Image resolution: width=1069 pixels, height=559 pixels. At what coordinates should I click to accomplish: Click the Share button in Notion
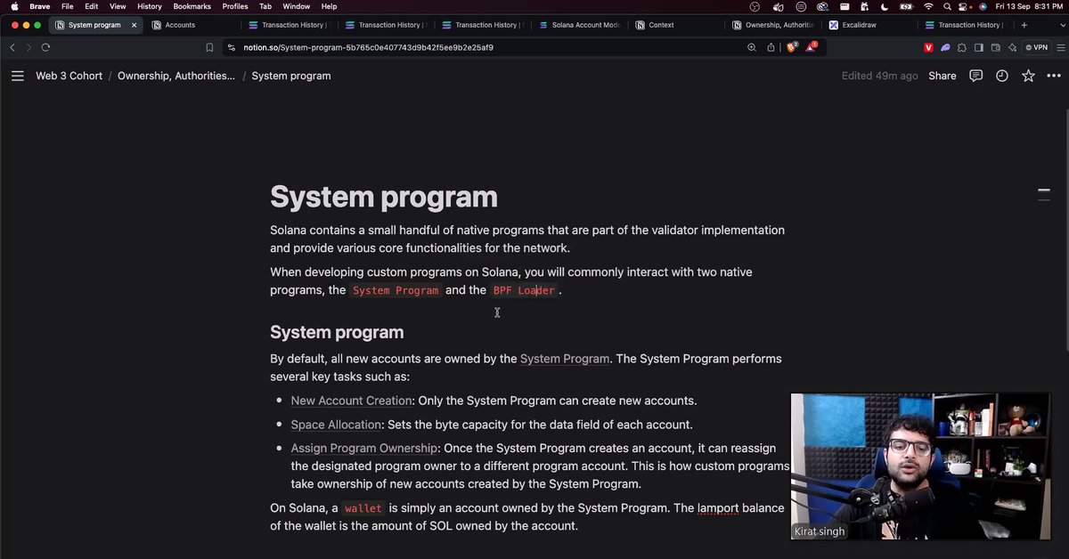coord(943,76)
